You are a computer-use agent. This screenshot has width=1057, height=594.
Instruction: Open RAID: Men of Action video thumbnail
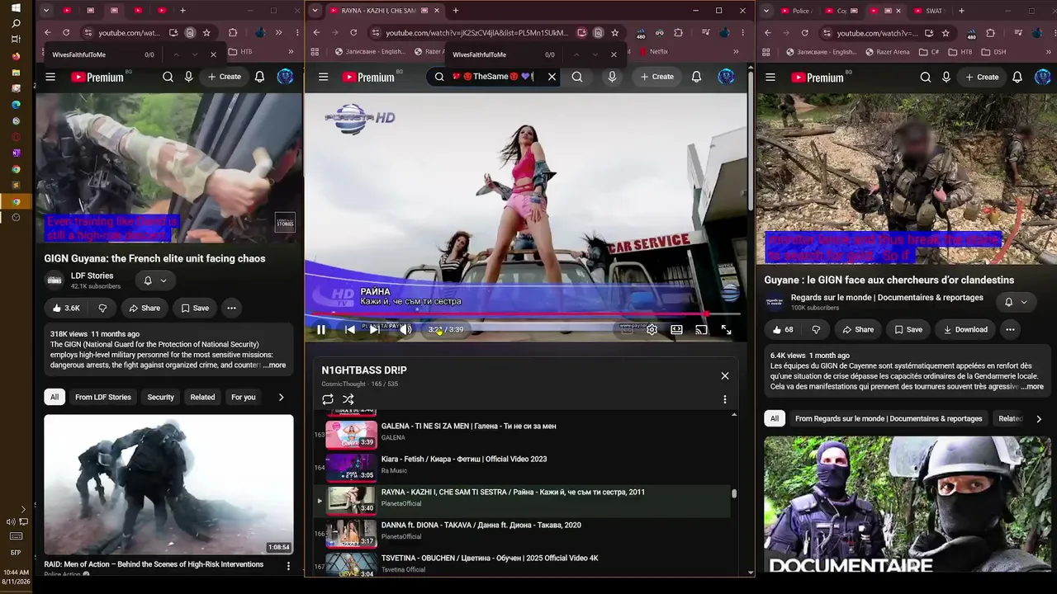pyautogui.click(x=168, y=484)
